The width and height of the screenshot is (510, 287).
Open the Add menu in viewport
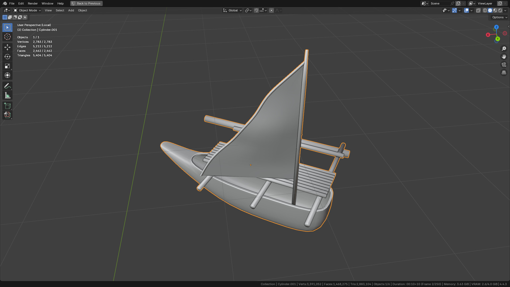[x=71, y=10]
